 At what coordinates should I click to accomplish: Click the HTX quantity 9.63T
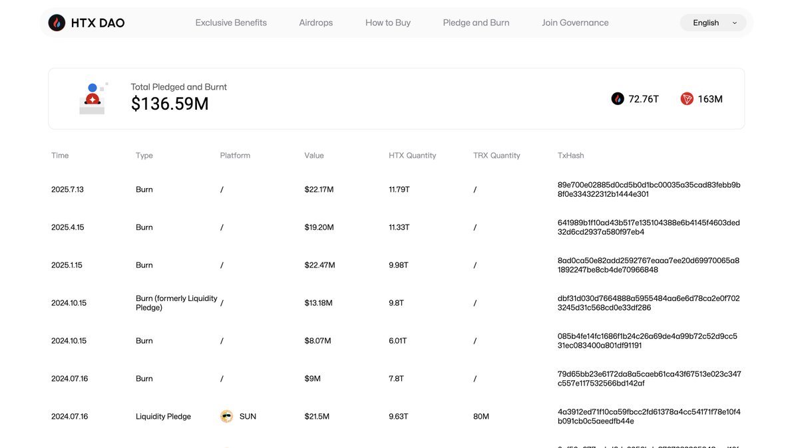click(x=399, y=417)
